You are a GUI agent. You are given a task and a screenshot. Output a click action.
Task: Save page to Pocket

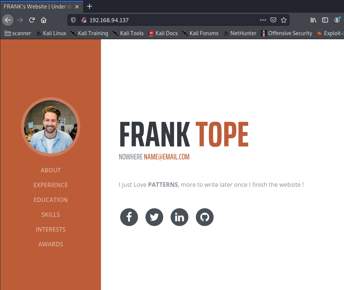pyautogui.click(x=273, y=20)
